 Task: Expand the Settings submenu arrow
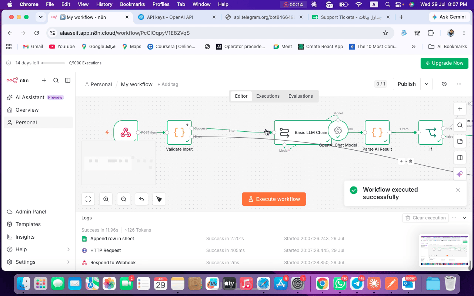pos(69,262)
